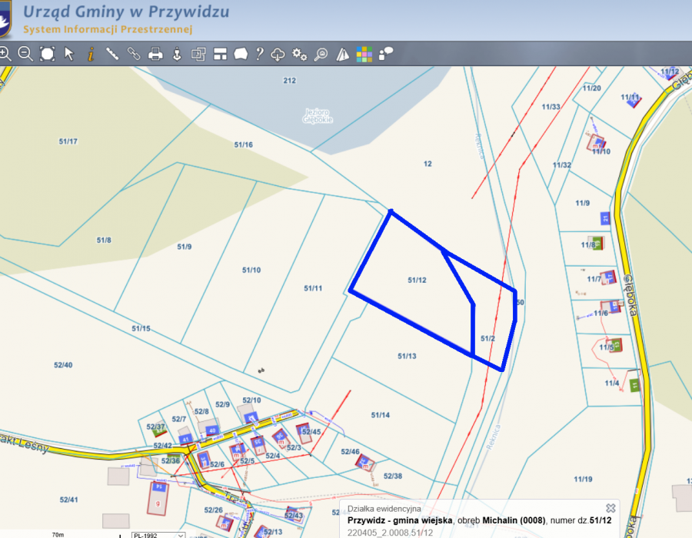Click the zoom in magnifier tool
This screenshot has height=538, width=692.
5,54
